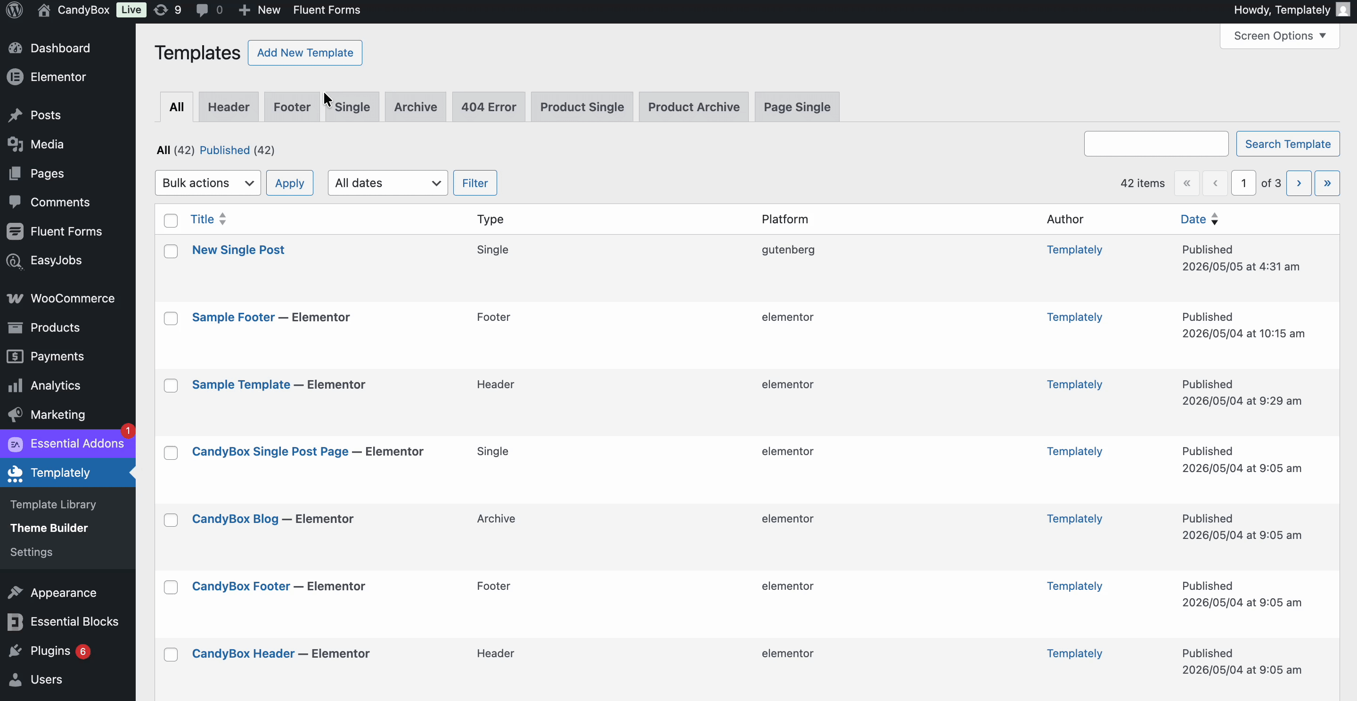Open the Published (42) filter link
This screenshot has width=1357, height=701.
(x=237, y=150)
